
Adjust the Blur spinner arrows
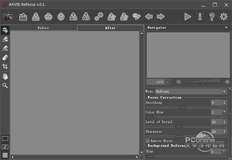pyautogui.click(x=223, y=151)
